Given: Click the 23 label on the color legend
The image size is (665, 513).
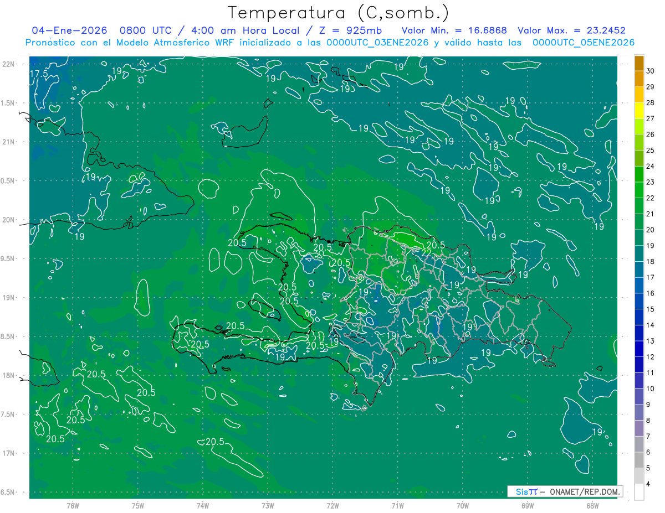Looking at the screenshot, I should click(x=650, y=182).
